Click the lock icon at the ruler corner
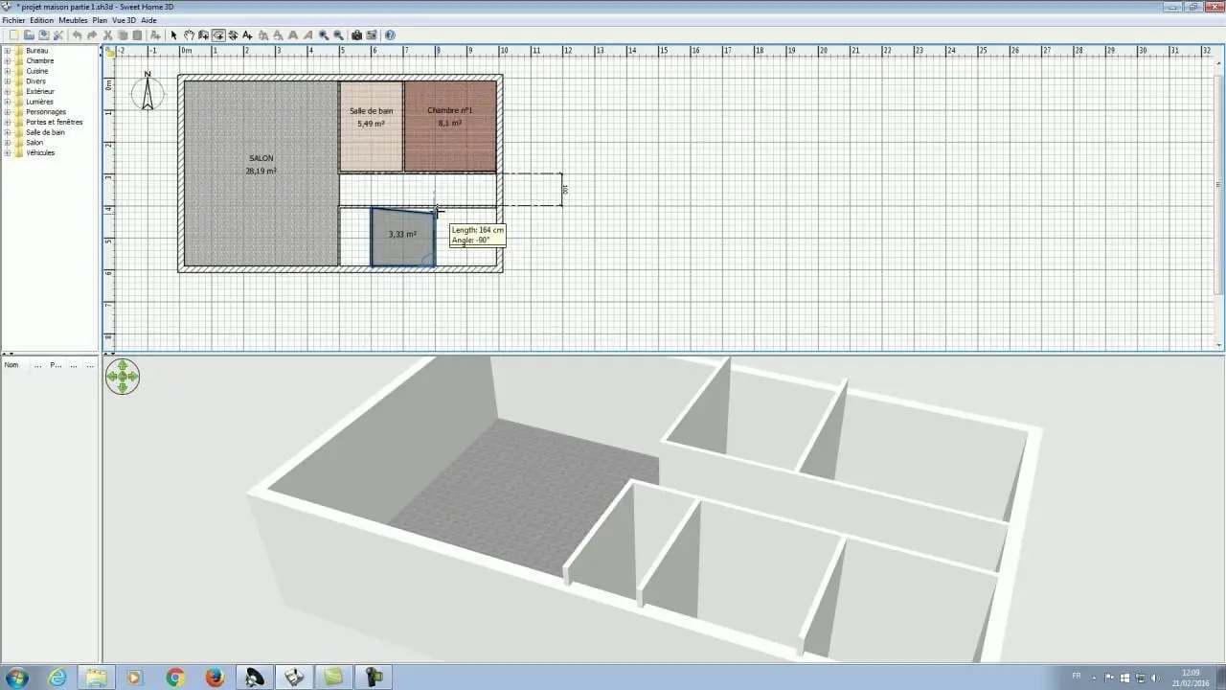Screen dimensions: 1226x690 click(x=109, y=52)
